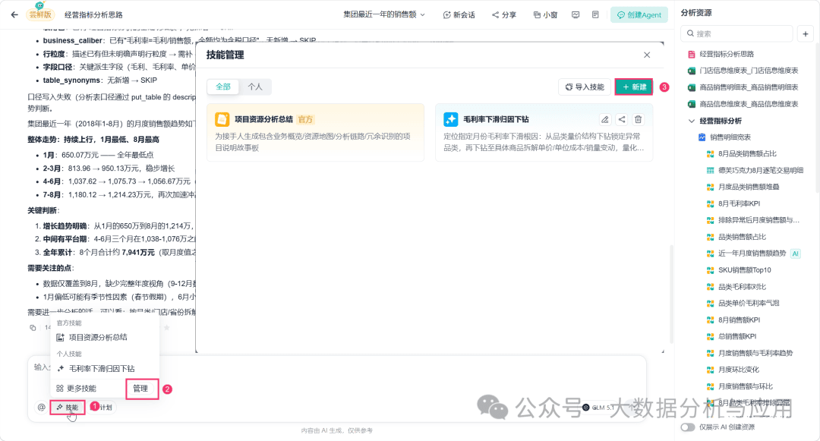Click 管理 in the skills popup
Screen dimensions: 820x441
(x=141, y=388)
